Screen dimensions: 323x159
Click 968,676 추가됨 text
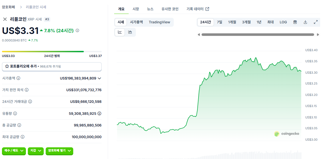click(50, 66)
